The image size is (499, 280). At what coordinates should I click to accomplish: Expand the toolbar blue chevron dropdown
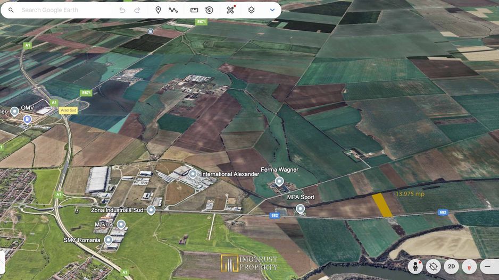(x=272, y=10)
